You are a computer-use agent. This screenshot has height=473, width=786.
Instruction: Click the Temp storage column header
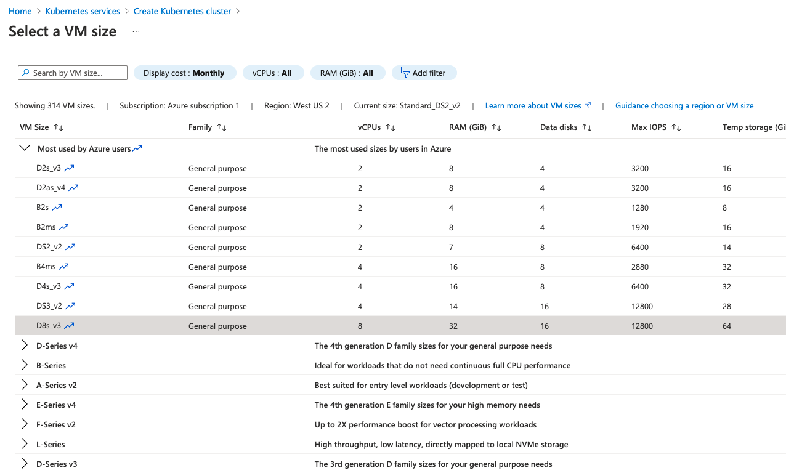[x=754, y=127]
